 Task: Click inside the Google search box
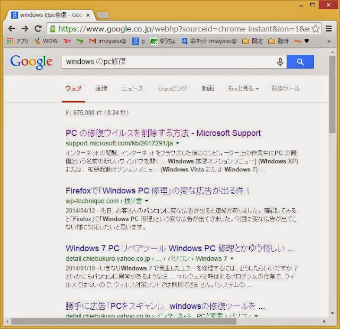coord(168,62)
